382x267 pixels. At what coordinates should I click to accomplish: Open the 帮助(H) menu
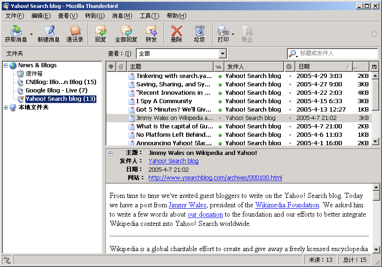point(176,16)
